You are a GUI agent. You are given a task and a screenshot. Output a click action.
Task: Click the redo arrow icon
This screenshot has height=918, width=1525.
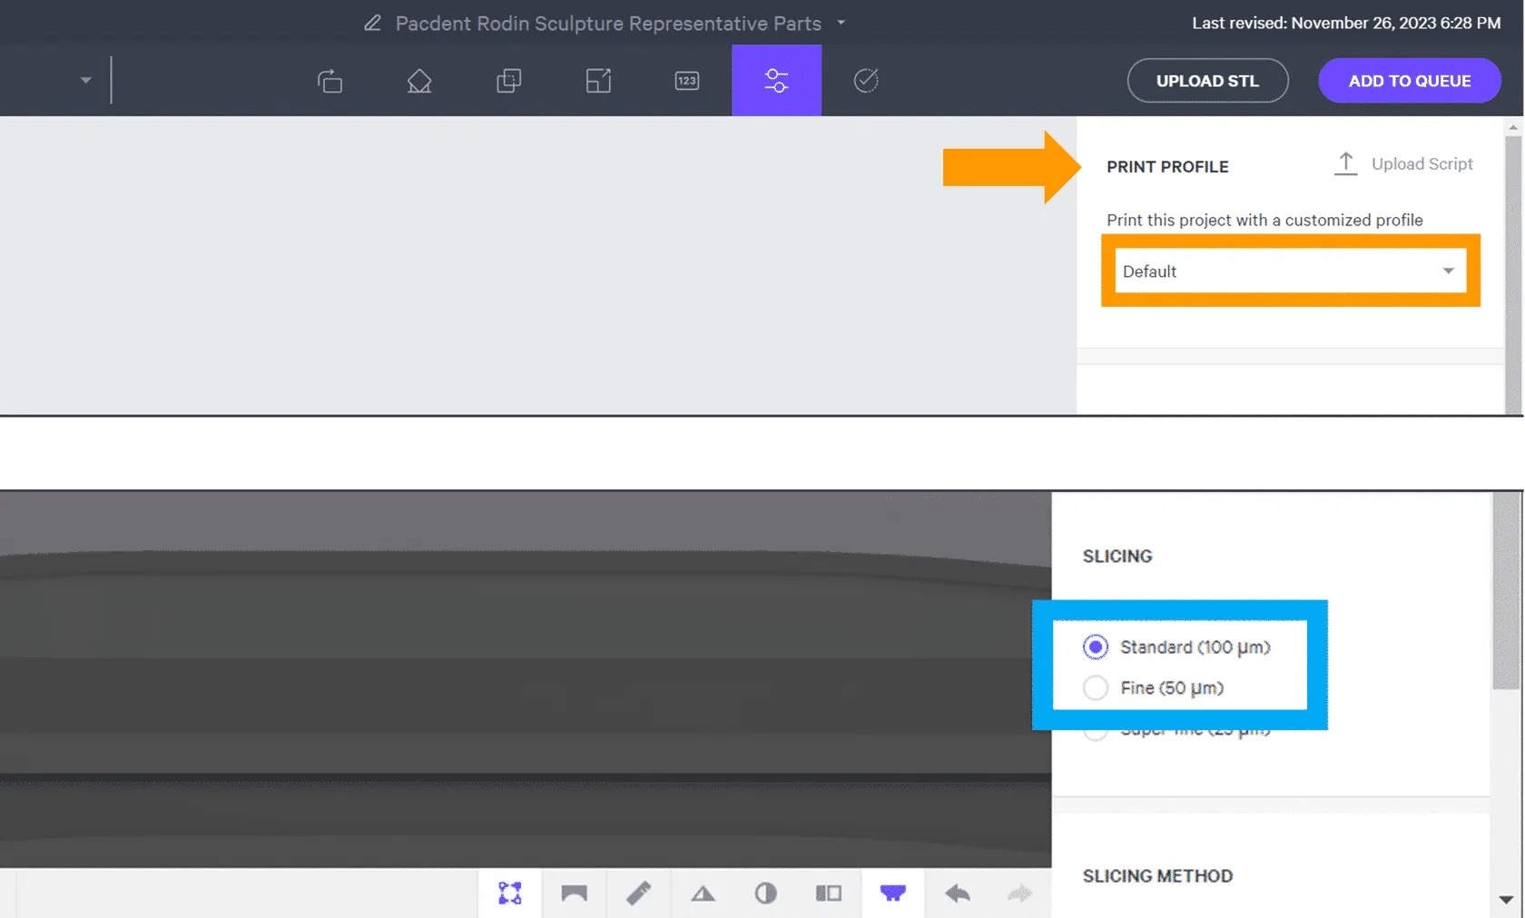(1020, 893)
